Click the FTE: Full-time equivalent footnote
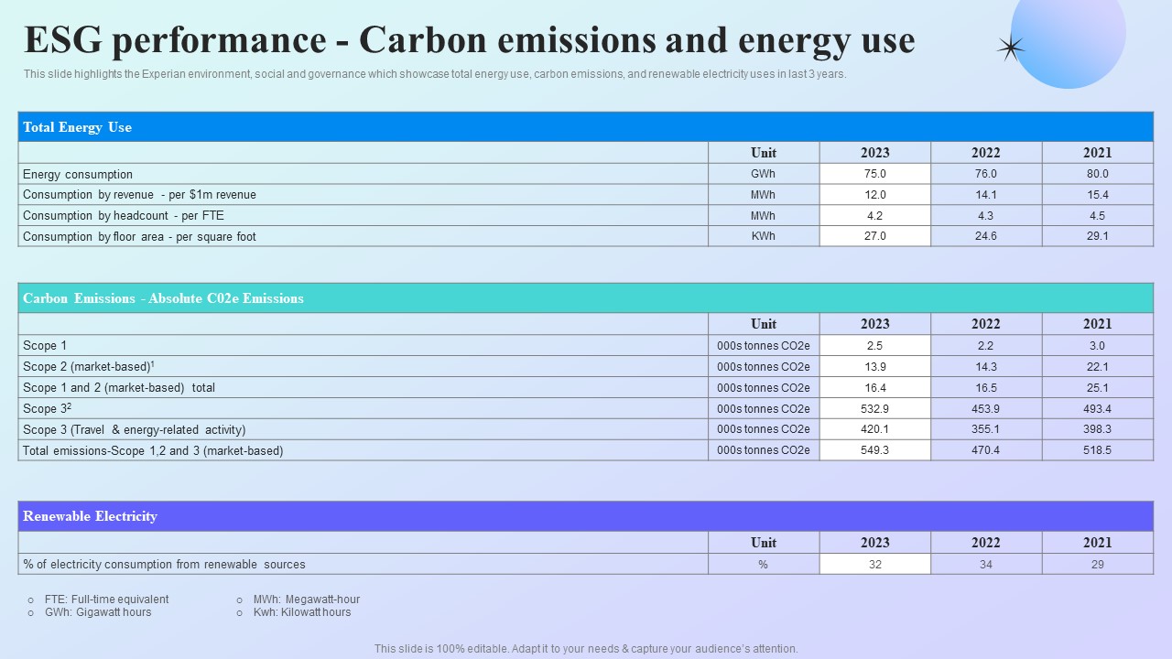1172x659 pixels. pyautogui.click(x=106, y=600)
